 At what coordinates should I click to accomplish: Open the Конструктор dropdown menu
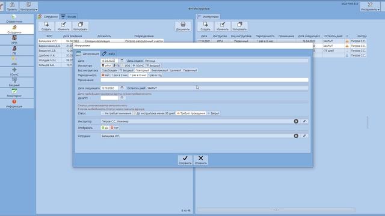tap(29, 7)
